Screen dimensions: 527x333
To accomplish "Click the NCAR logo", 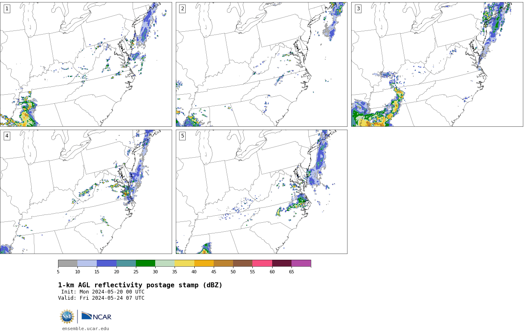I will click(x=96, y=316).
